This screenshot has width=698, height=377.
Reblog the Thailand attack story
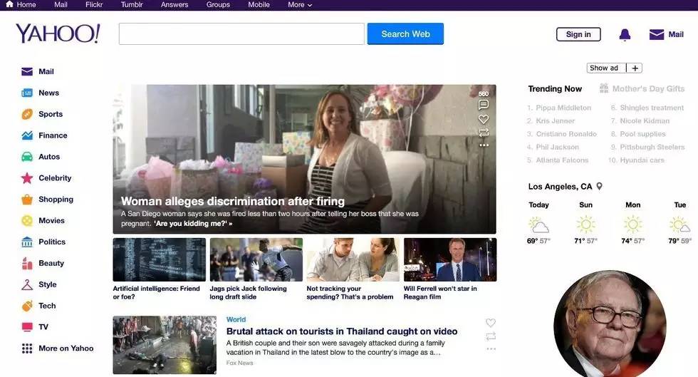click(491, 336)
